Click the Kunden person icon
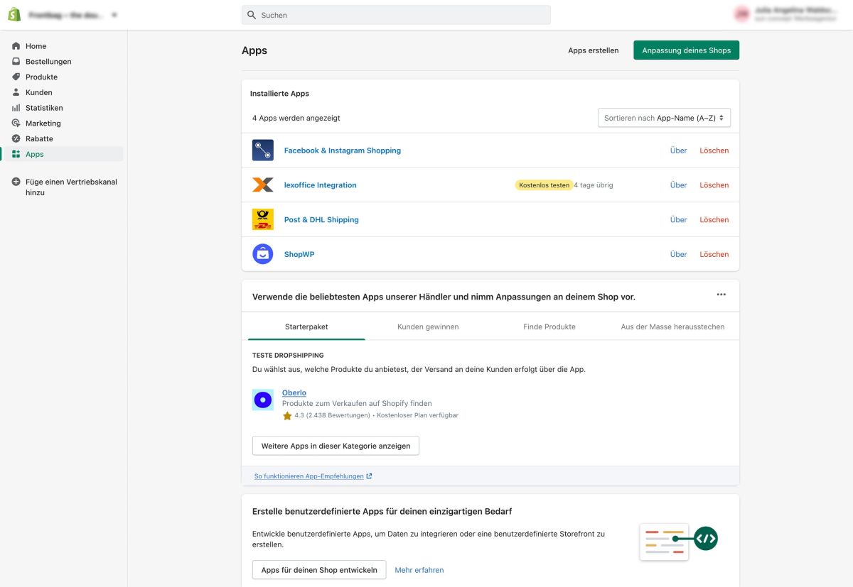 click(16, 92)
